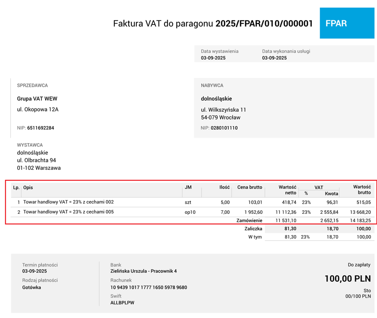Click the Data wykonania usługi date value
Image resolution: width=377 pixels, height=318 pixels.
click(x=274, y=58)
